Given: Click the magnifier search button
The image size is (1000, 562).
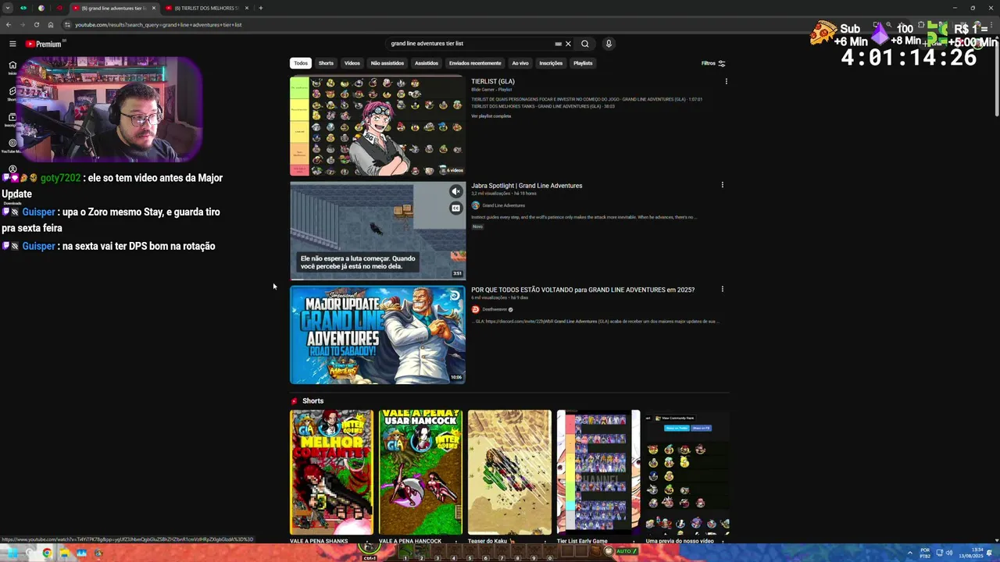Looking at the screenshot, I should coord(584,44).
